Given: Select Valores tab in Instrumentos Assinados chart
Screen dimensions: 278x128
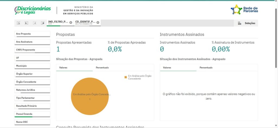Looking at the screenshot, I should pyautogui.click(x=167, y=68).
